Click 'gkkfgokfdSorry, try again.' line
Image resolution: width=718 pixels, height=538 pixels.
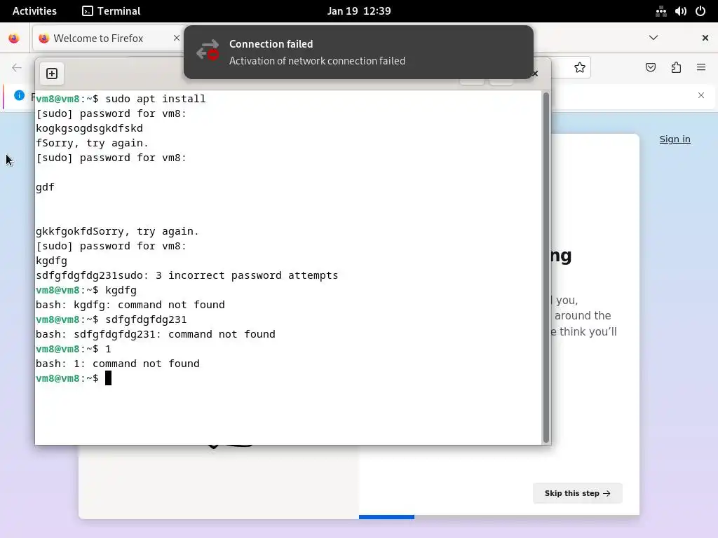point(117,231)
